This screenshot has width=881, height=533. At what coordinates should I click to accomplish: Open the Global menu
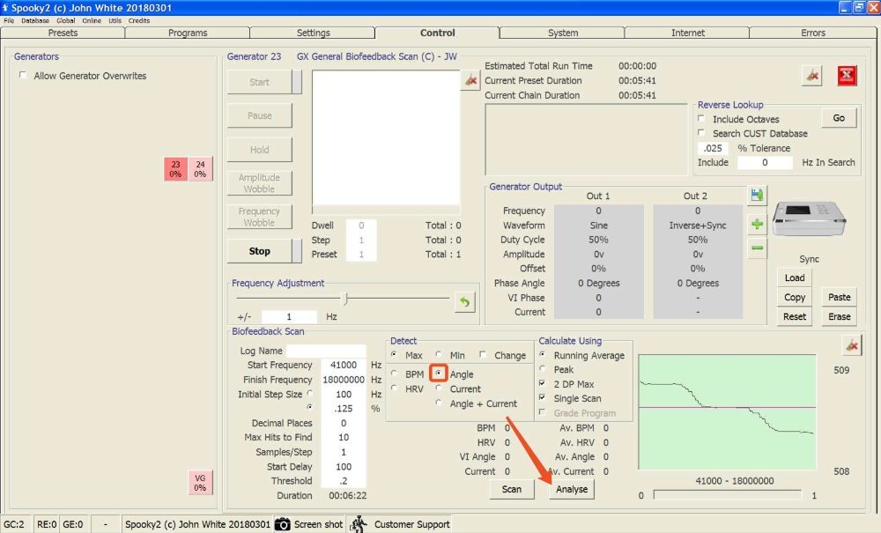coord(66,20)
